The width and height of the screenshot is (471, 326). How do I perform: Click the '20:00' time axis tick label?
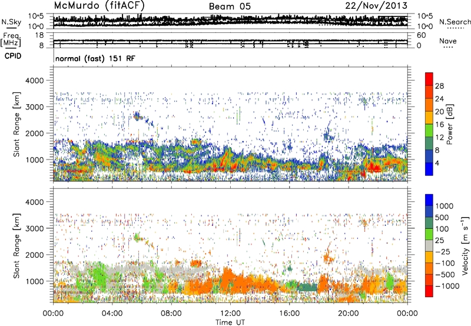[x=349, y=314]
